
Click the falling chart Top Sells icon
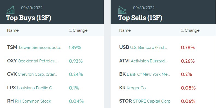click(122, 10)
